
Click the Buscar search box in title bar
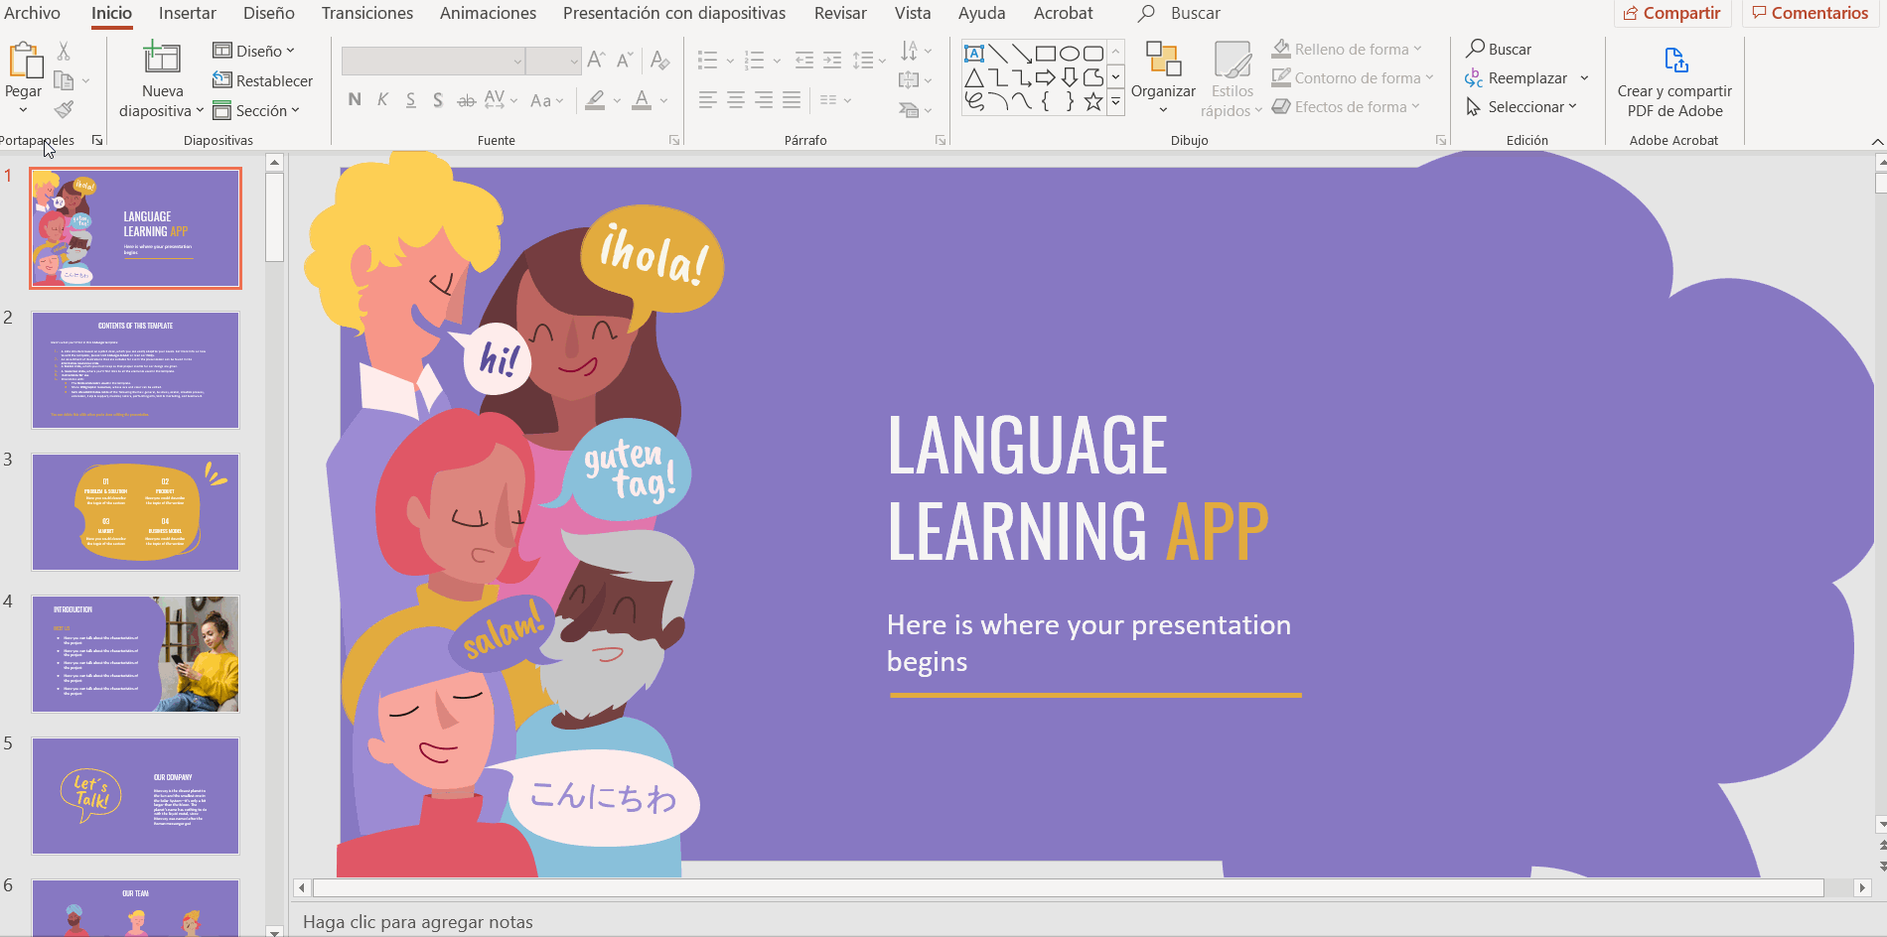(x=1179, y=13)
